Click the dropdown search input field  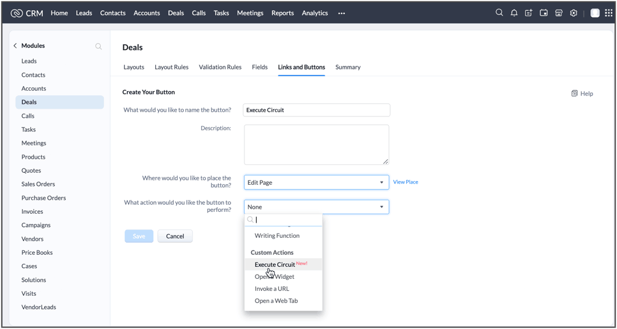point(283,220)
